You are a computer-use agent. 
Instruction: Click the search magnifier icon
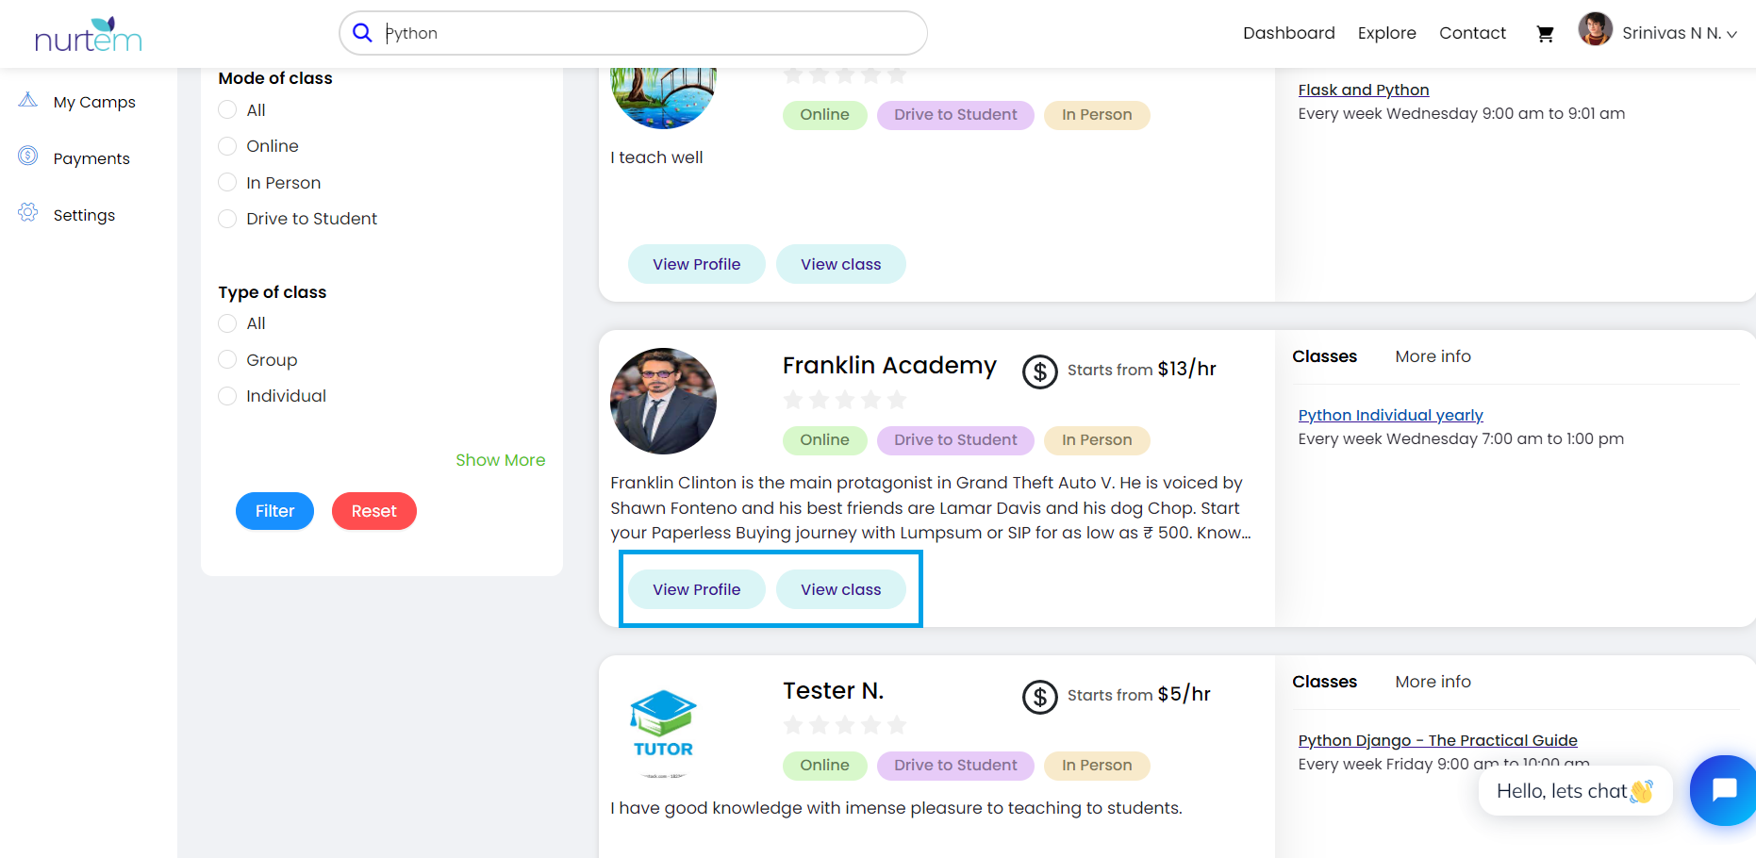point(362,33)
